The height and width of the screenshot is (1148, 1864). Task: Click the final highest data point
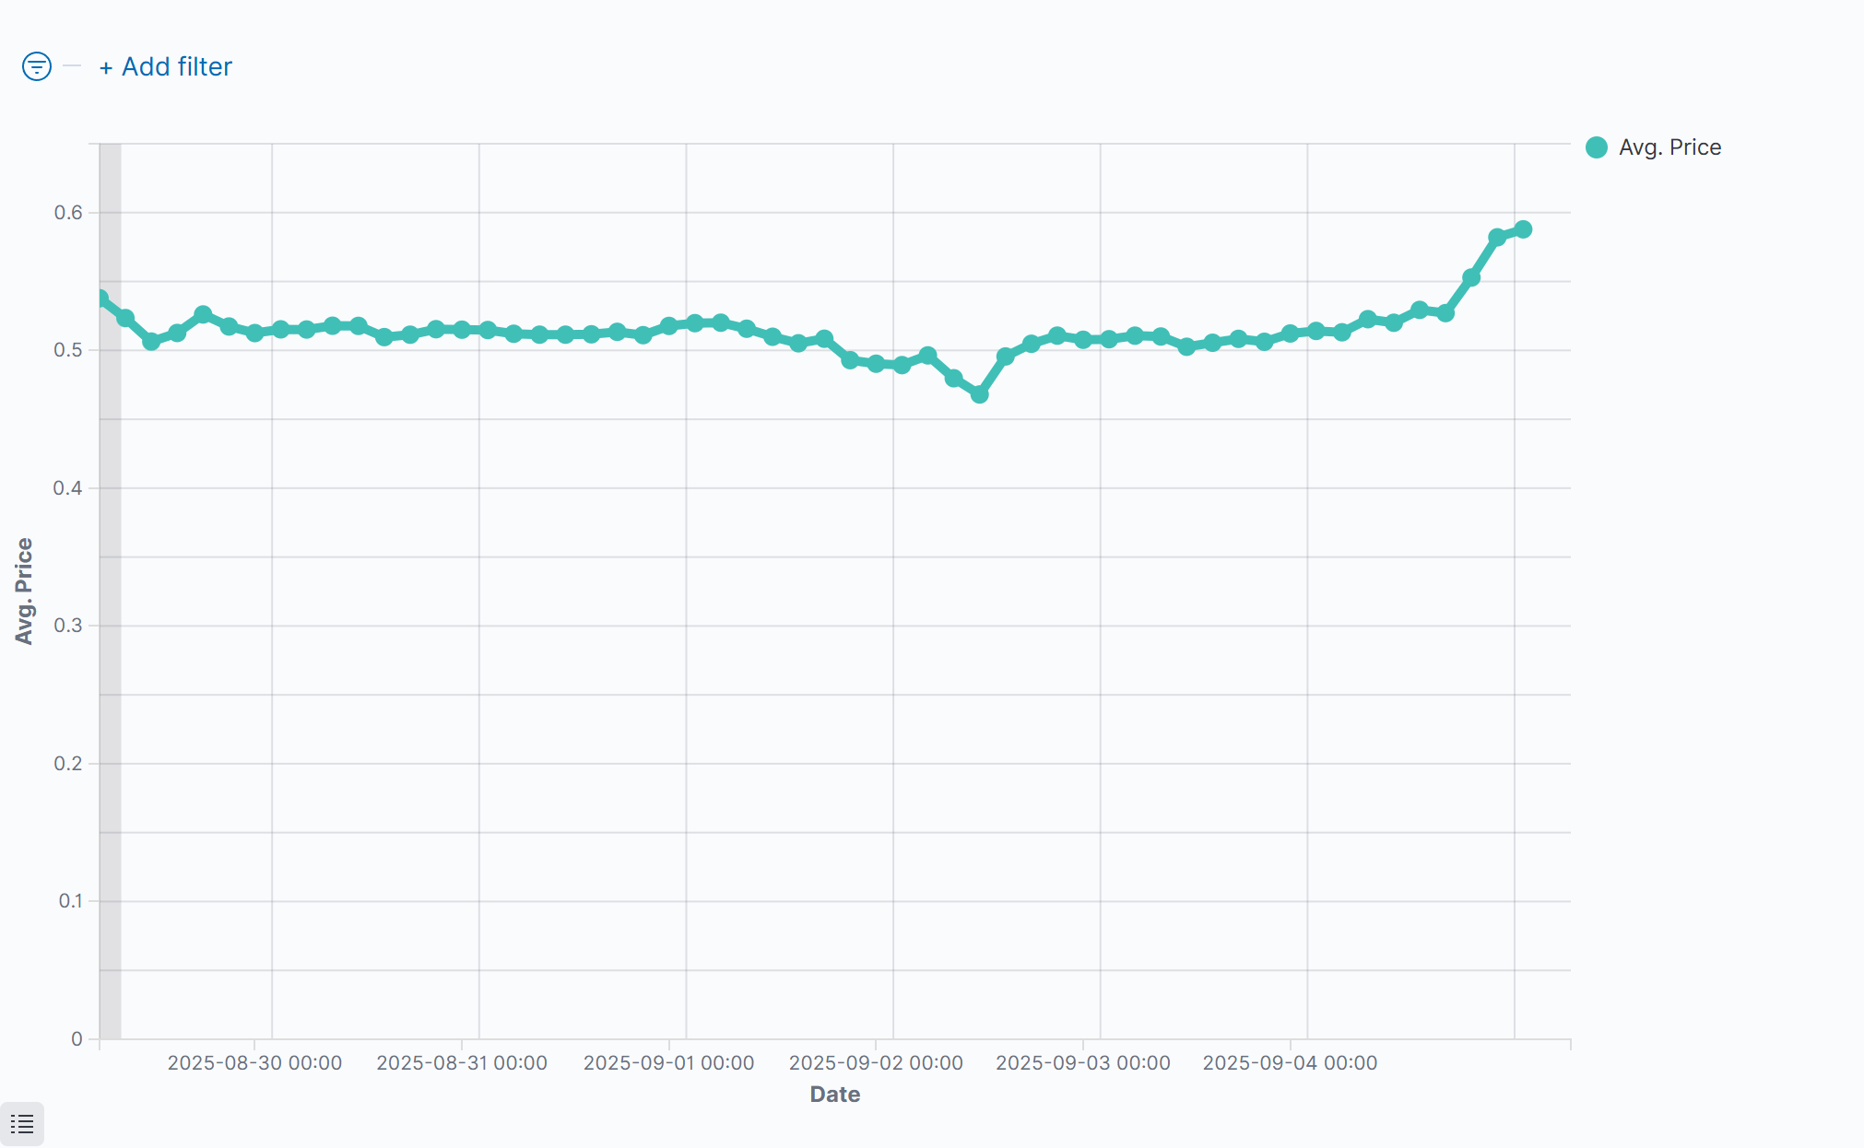[1523, 229]
